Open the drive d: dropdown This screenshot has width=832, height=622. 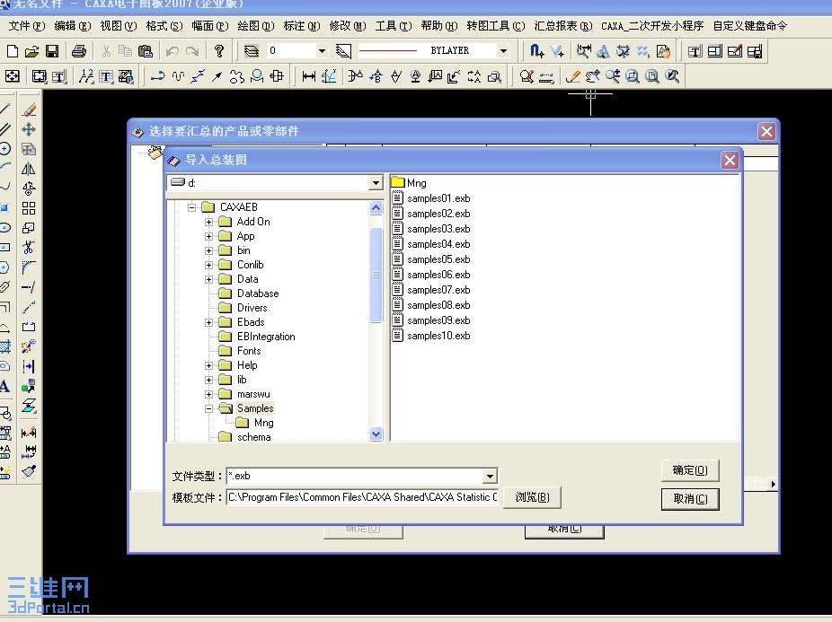(x=376, y=183)
